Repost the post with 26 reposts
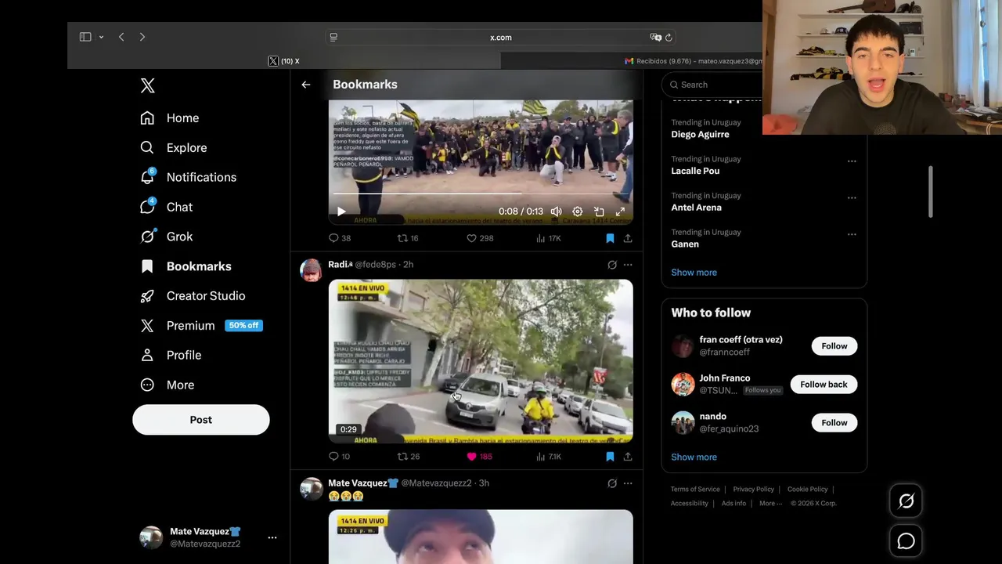 pyautogui.click(x=409, y=457)
